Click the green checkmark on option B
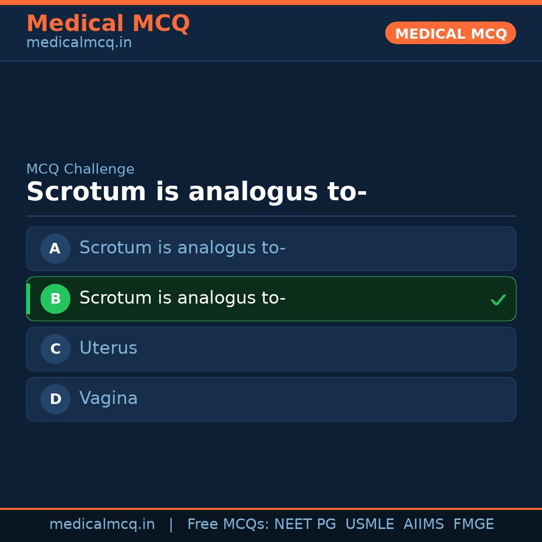Viewport: 542px width, 542px height. click(x=498, y=300)
